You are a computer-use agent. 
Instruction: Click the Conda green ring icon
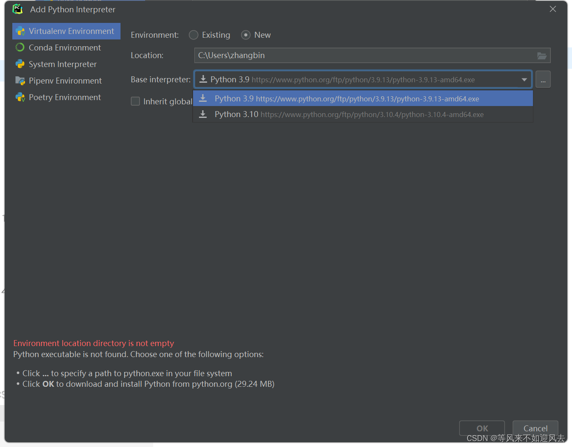coord(20,47)
